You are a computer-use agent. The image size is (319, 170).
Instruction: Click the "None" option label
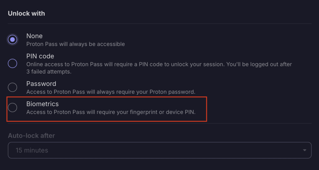coord(34,36)
